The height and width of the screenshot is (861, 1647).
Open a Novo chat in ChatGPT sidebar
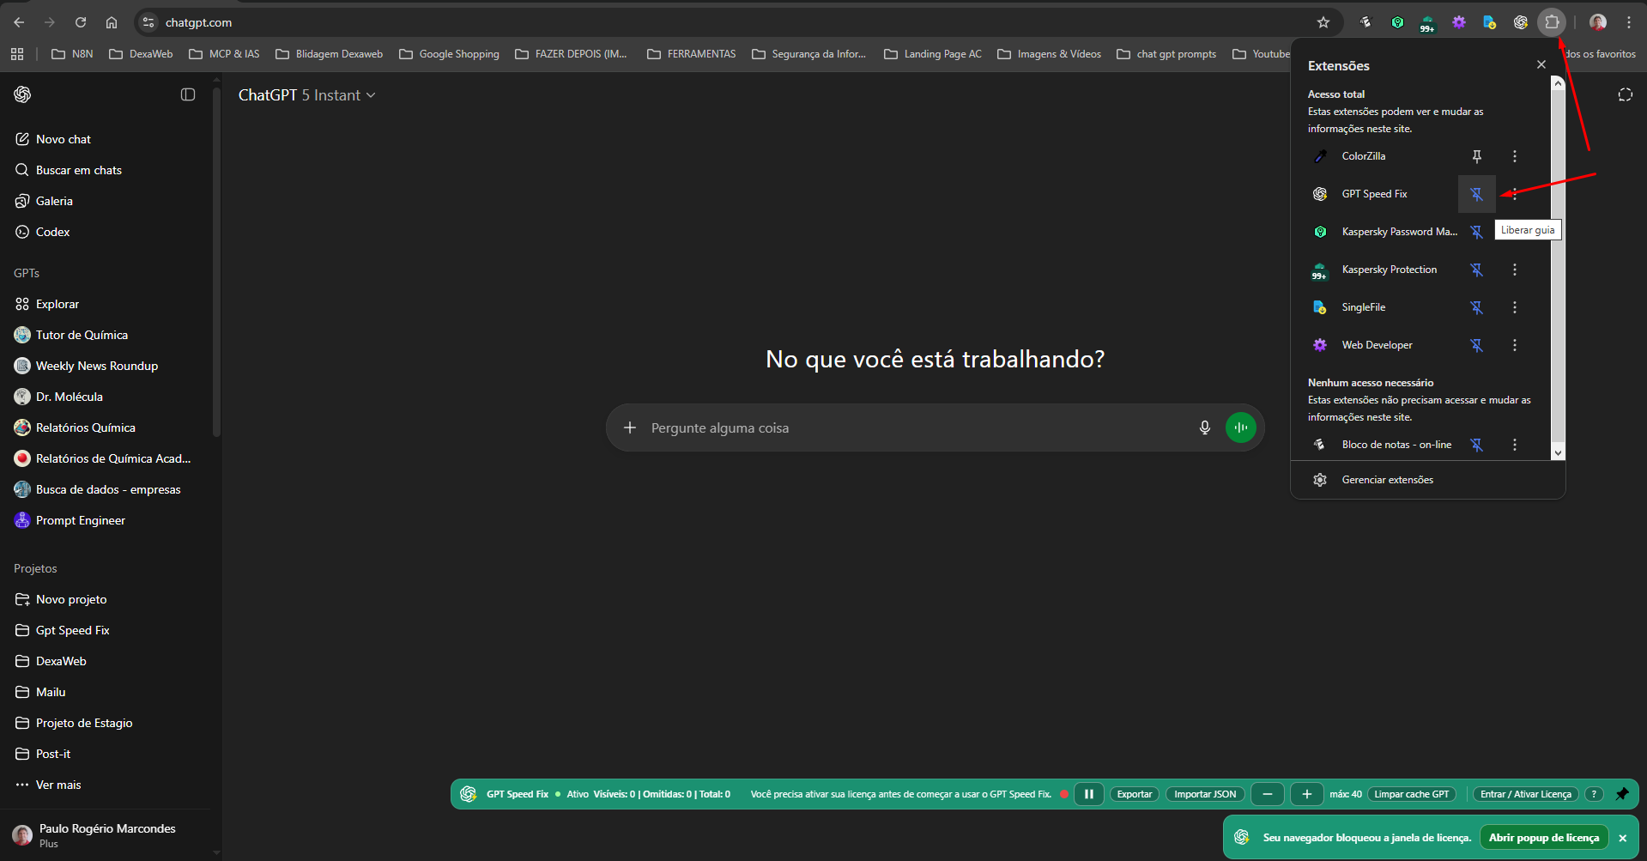(63, 138)
